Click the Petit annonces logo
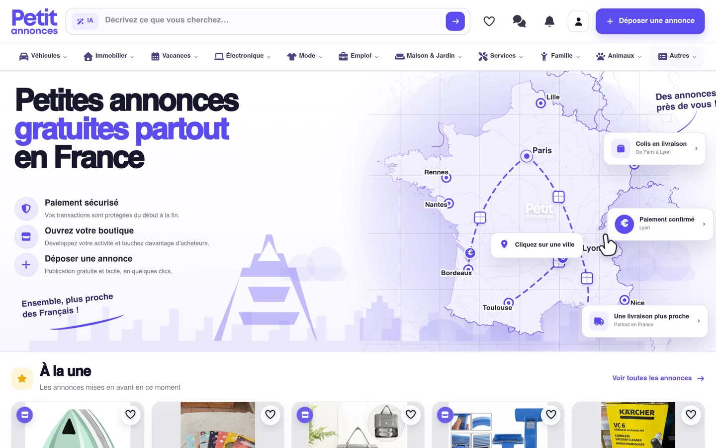 coord(34,21)
